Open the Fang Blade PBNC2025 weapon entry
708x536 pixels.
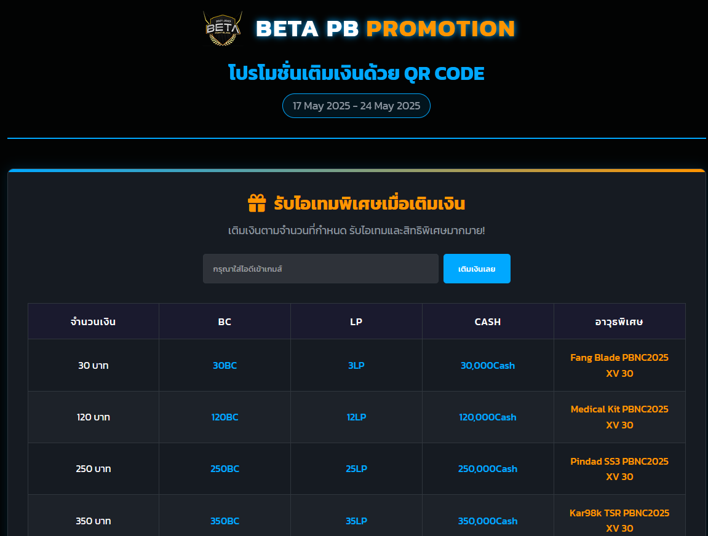click(619, 365)
